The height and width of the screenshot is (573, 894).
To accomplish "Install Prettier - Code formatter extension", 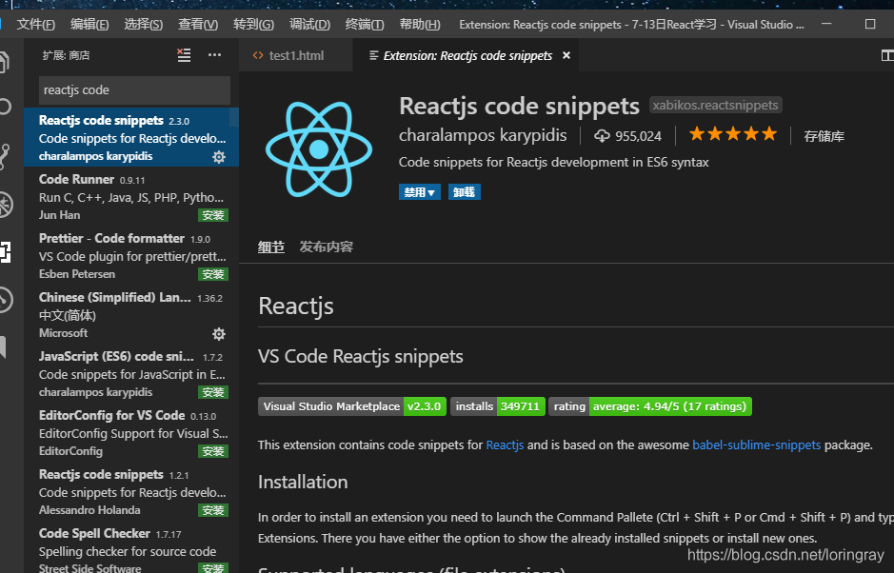I will pos(213,274).
